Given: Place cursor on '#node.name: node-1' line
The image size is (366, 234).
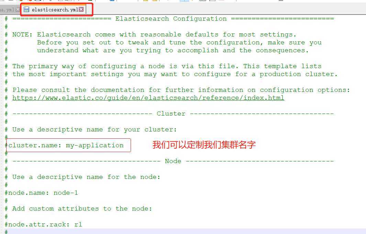Looking at the screenshot, I should coord(41,193).
